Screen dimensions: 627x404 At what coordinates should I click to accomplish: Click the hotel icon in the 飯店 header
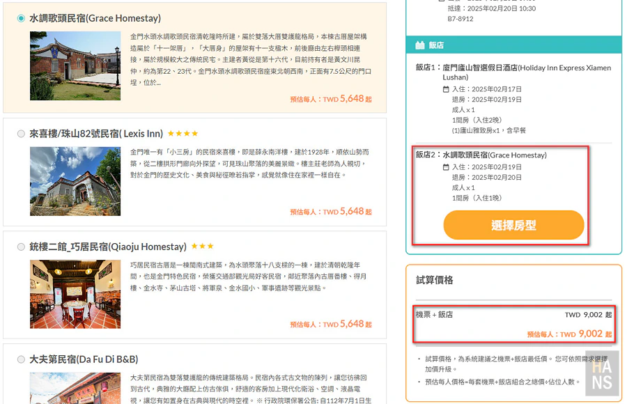pos(420,45)
